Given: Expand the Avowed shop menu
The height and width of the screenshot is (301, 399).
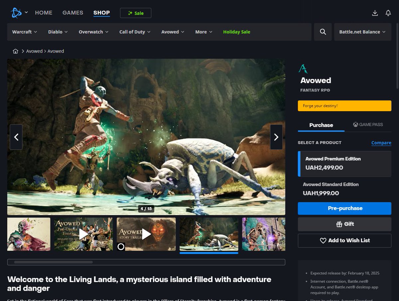Looking at the screenshot, I should tap(173, 32).
